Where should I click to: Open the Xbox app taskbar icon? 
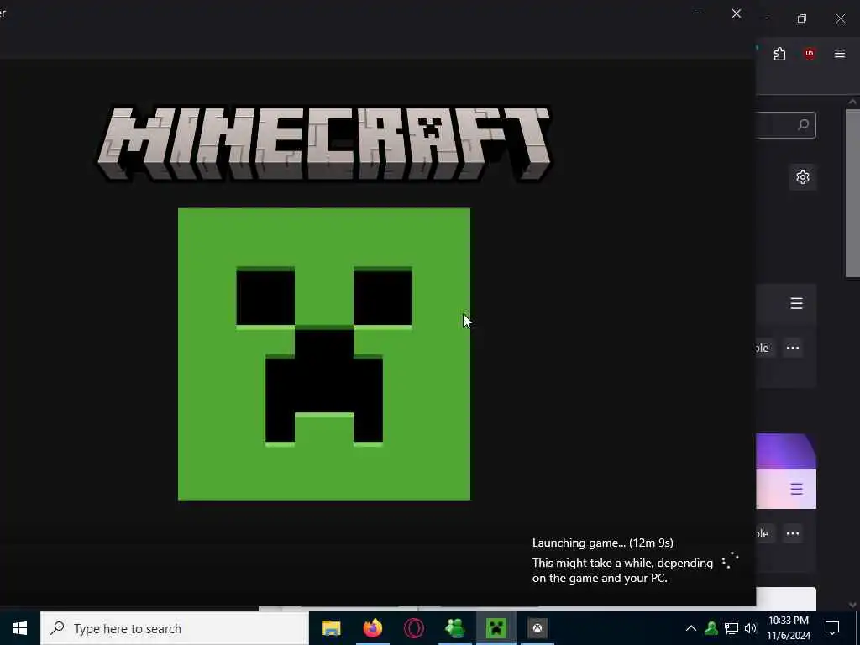point(537,628)
